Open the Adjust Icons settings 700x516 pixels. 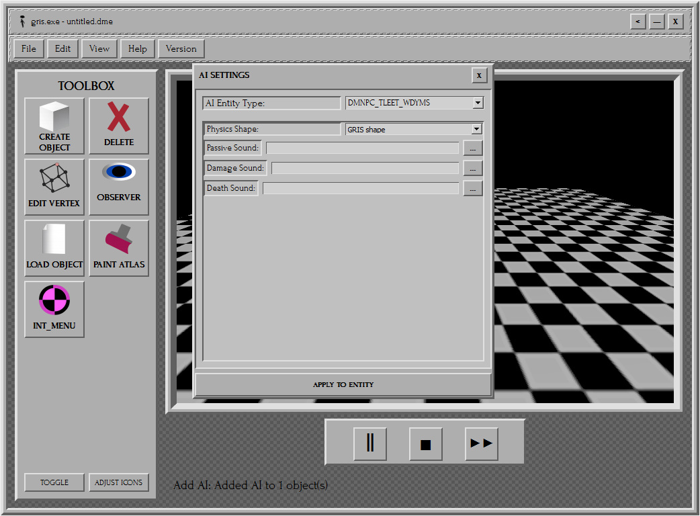pos(119,482)
